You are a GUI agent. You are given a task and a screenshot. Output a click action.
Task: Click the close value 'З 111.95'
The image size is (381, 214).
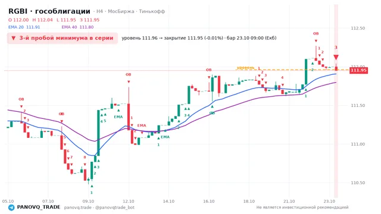90,20
